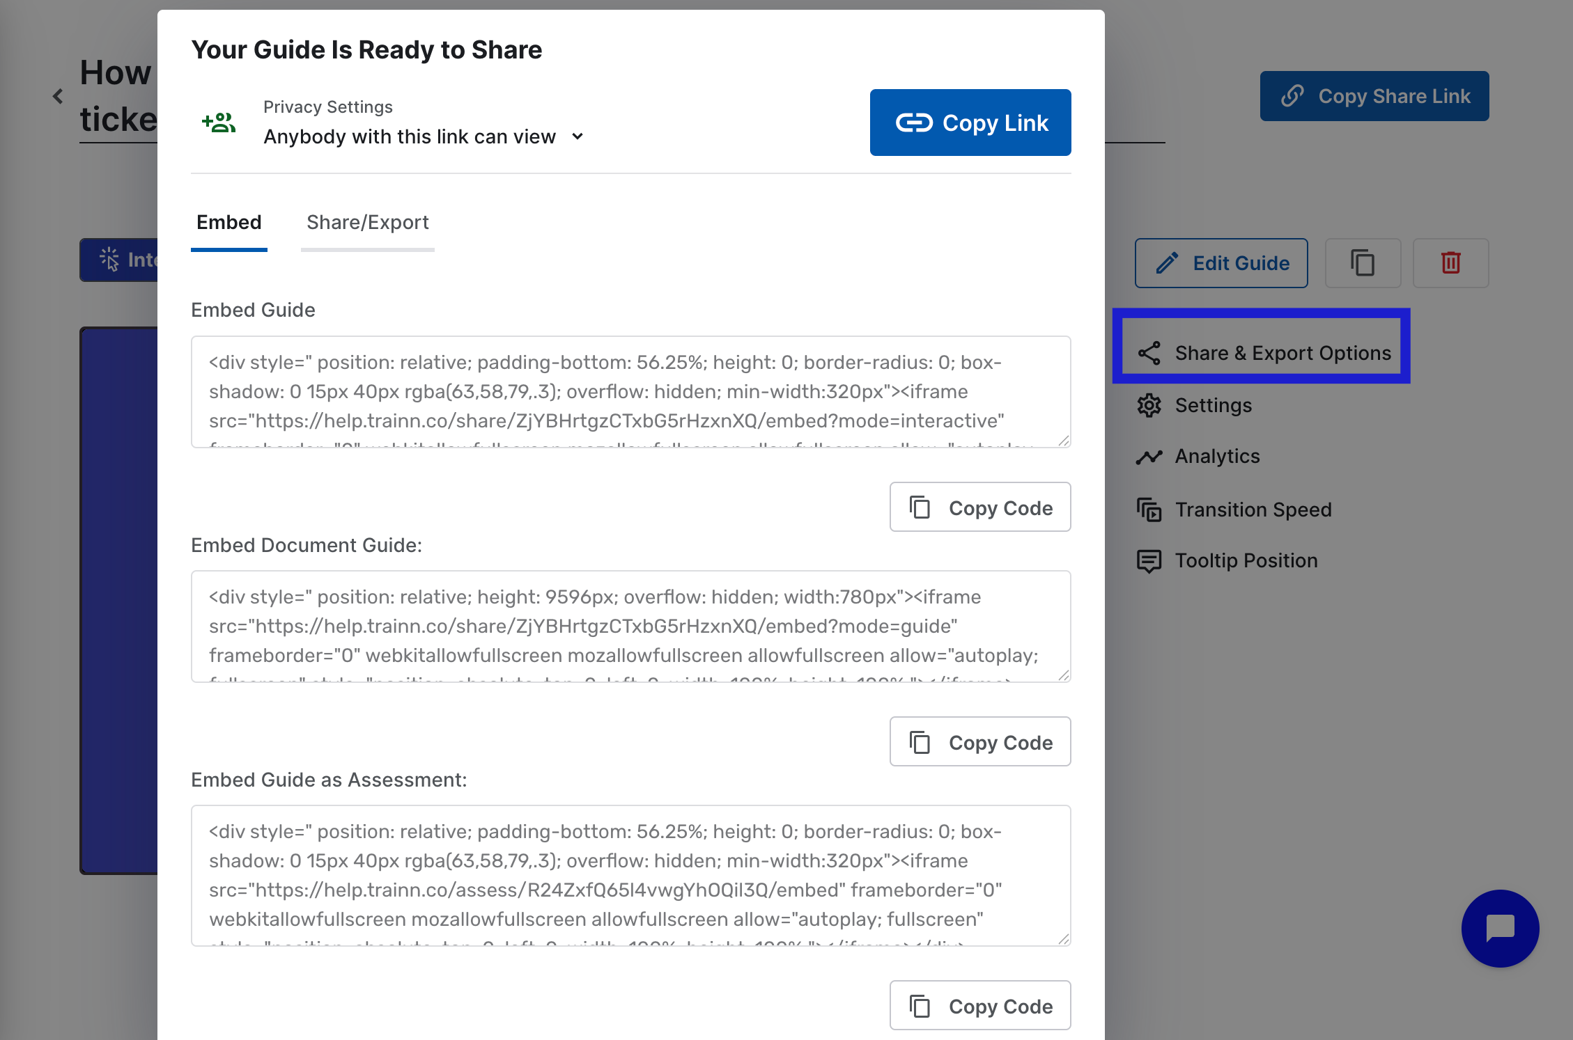The height and width of the screenshot is (1040, 1573).
Task: Click the back arrow chevron
Action: [x=58, y=96]
